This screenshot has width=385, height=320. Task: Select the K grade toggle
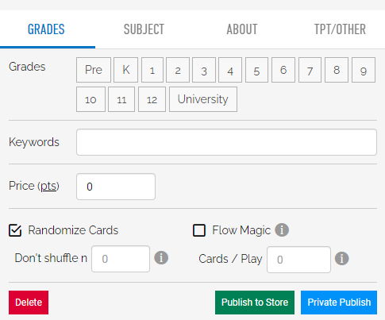coord(126,70)
